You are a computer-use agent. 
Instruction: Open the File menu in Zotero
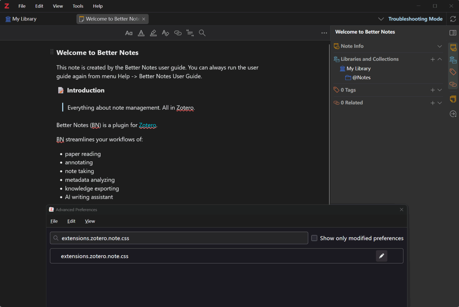(x=22, y=6)
